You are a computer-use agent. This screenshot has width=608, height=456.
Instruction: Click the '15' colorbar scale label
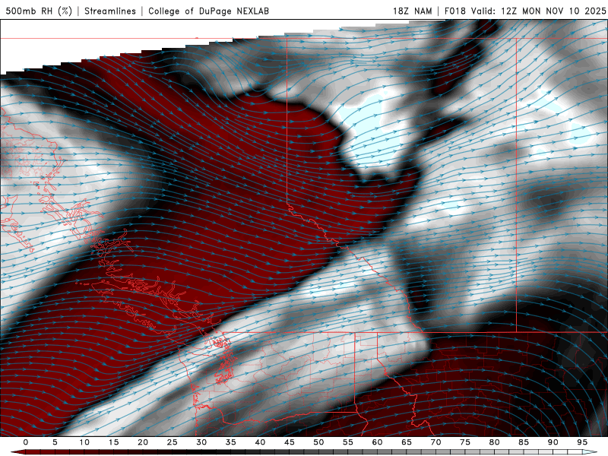[x=113, y=442]
